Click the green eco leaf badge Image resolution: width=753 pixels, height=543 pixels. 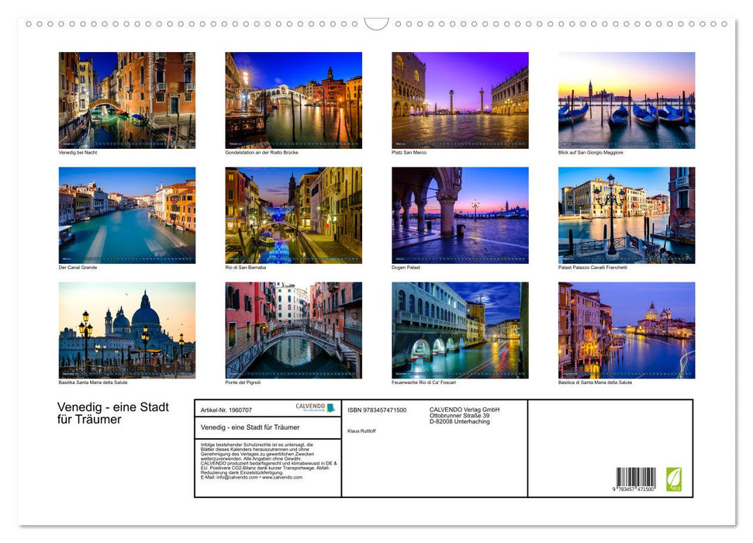[674, 479]
